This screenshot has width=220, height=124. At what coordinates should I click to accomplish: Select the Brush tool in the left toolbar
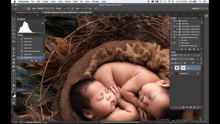point(13,45)
